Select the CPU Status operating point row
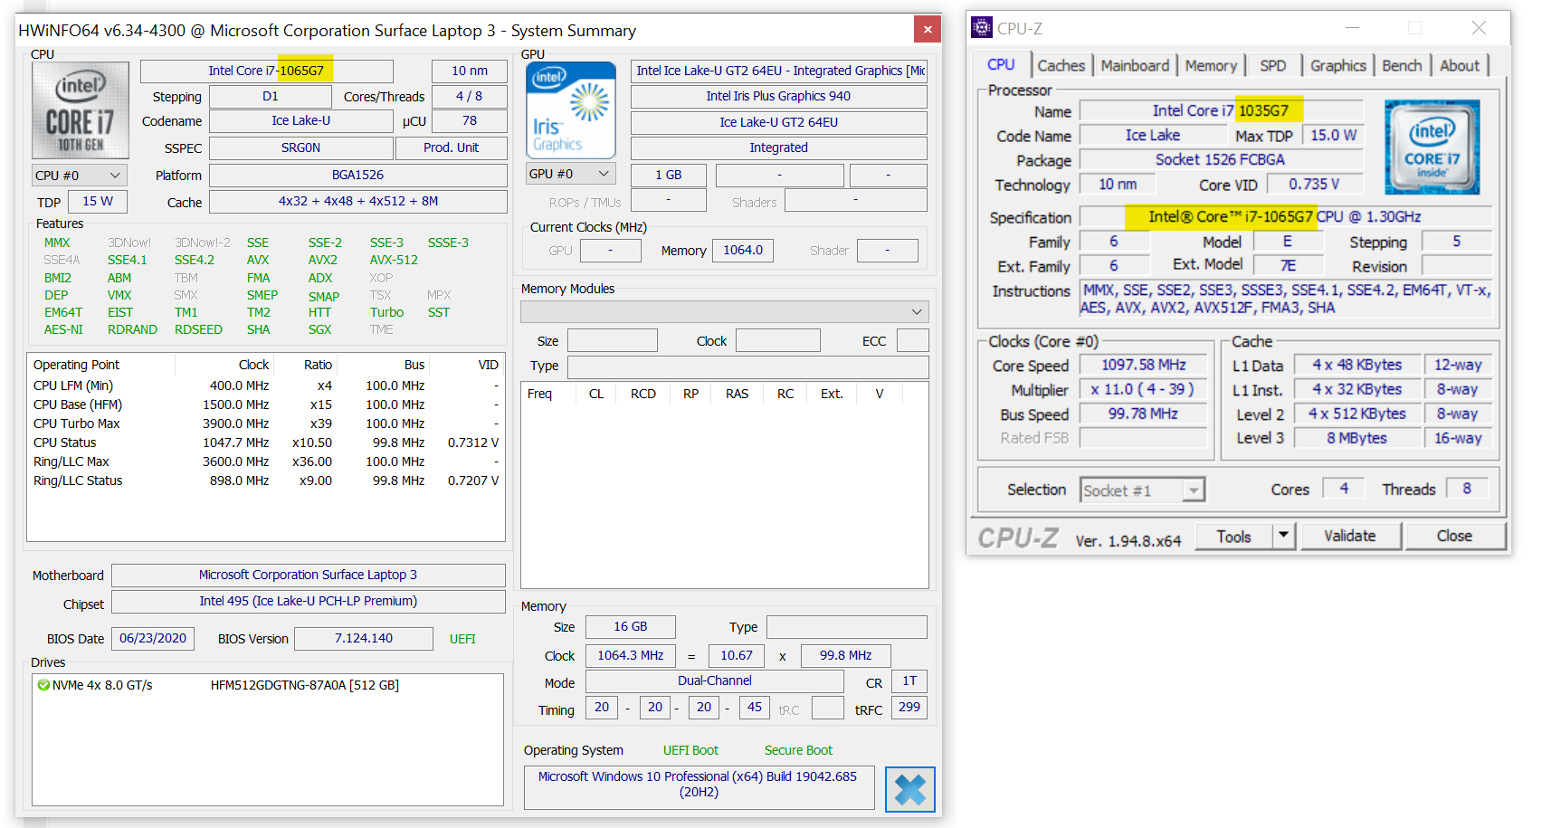The width and height of the screenshot is (1542, 828). (x=266, y=443)
